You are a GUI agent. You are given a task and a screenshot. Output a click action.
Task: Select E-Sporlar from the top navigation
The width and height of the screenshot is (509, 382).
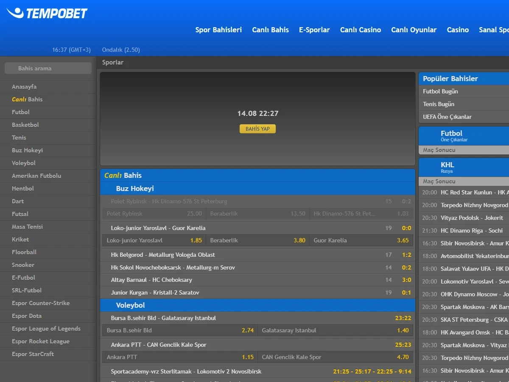[314, 30]
